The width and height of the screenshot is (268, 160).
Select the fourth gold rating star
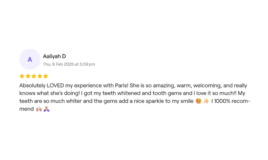tap(40, 76)
